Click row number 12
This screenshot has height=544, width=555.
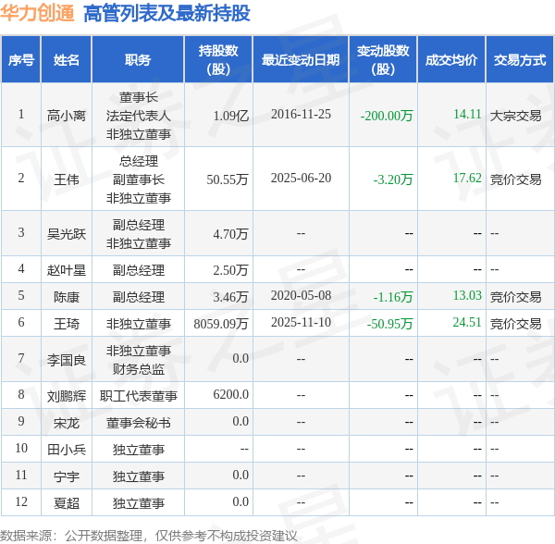point(21,501)
